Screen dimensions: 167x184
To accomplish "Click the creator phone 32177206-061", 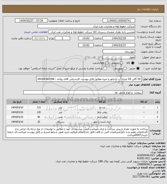I will (141, 176).
